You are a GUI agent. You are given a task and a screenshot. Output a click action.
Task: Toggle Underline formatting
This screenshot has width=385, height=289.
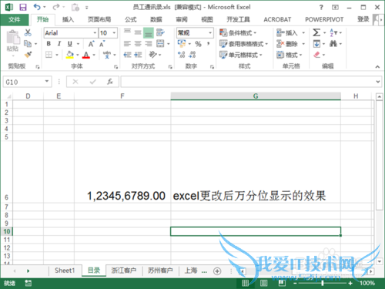coord(70,44)
